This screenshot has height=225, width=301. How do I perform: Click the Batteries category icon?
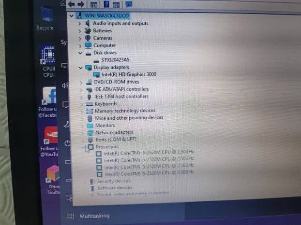[x=88, y=30]
